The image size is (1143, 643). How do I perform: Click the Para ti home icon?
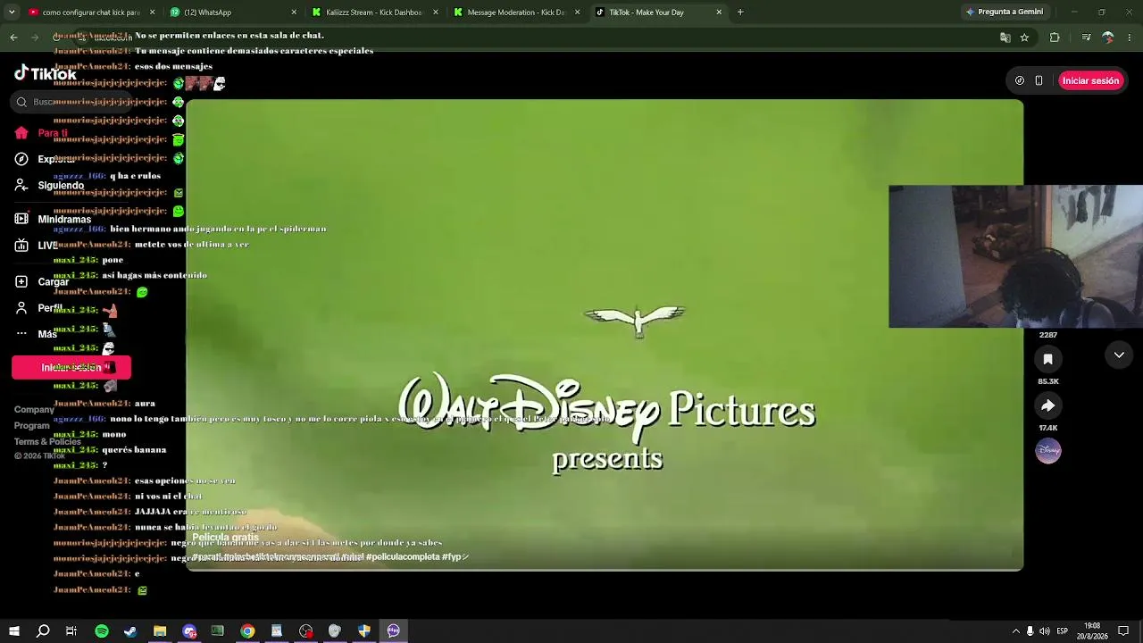point(21,133)
